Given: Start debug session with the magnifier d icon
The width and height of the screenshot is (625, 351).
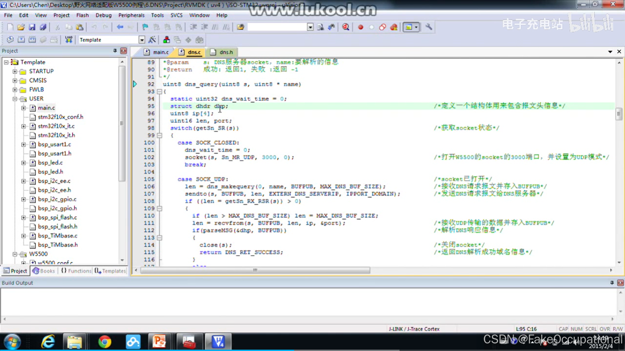Looking at the screenshot, I should point(346,27).
